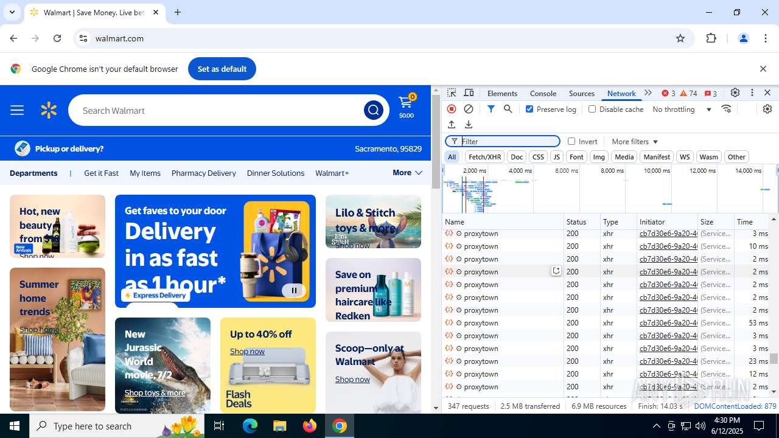Open the network settings gear

767,109
